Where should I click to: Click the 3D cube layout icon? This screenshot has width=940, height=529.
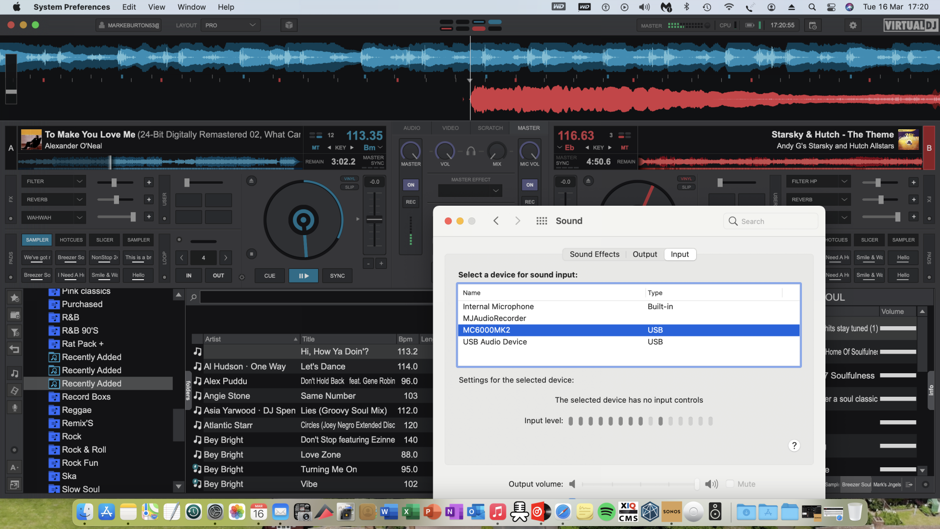pos(289,25)
